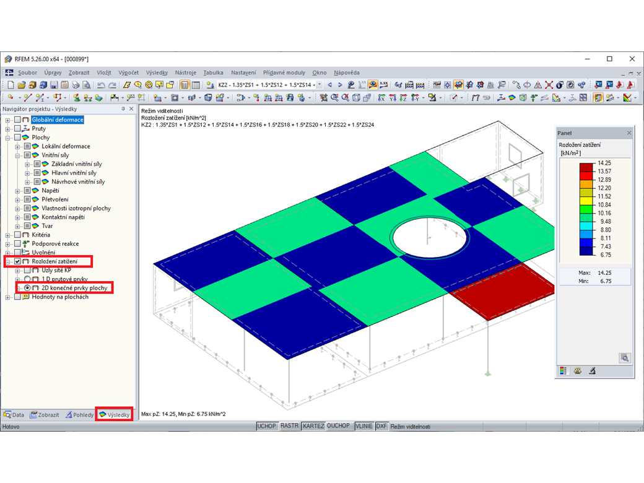
Task: Select the 2D konečné prvky plochy radio button
Action: tap(27, 288)
